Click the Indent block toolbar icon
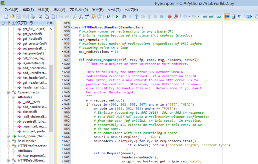Screen dimensions: 258x164 pos(211,16)
